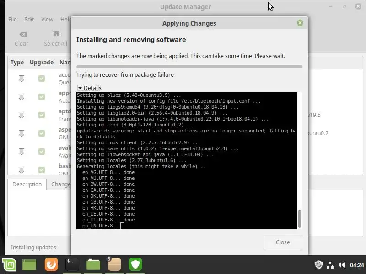
Task: Click the 'Generating locales' terminal line
Action: click(x=141, y=166)
